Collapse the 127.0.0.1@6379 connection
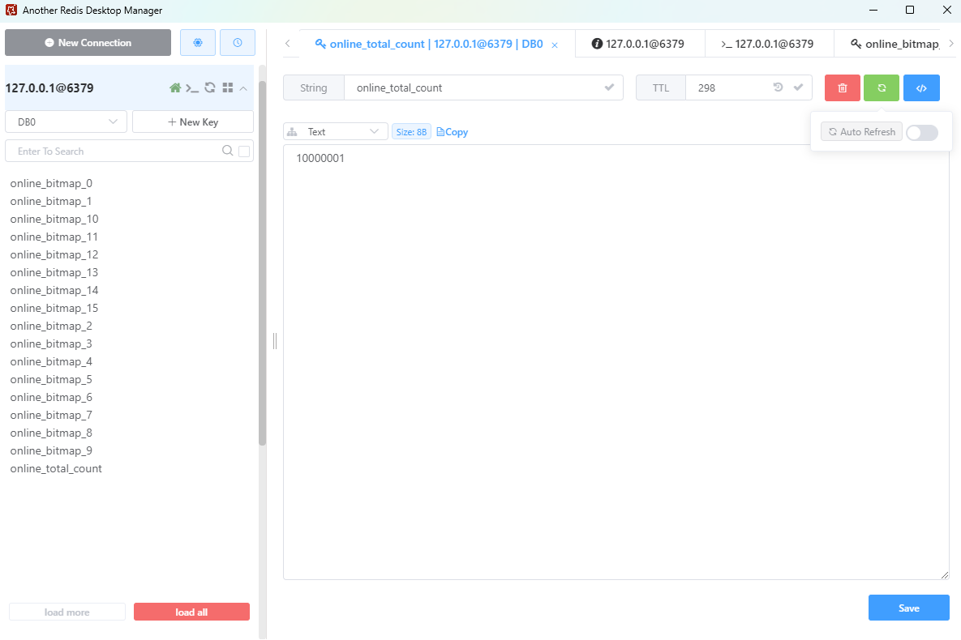The image size is (961, 640). [x=243, y=87]
